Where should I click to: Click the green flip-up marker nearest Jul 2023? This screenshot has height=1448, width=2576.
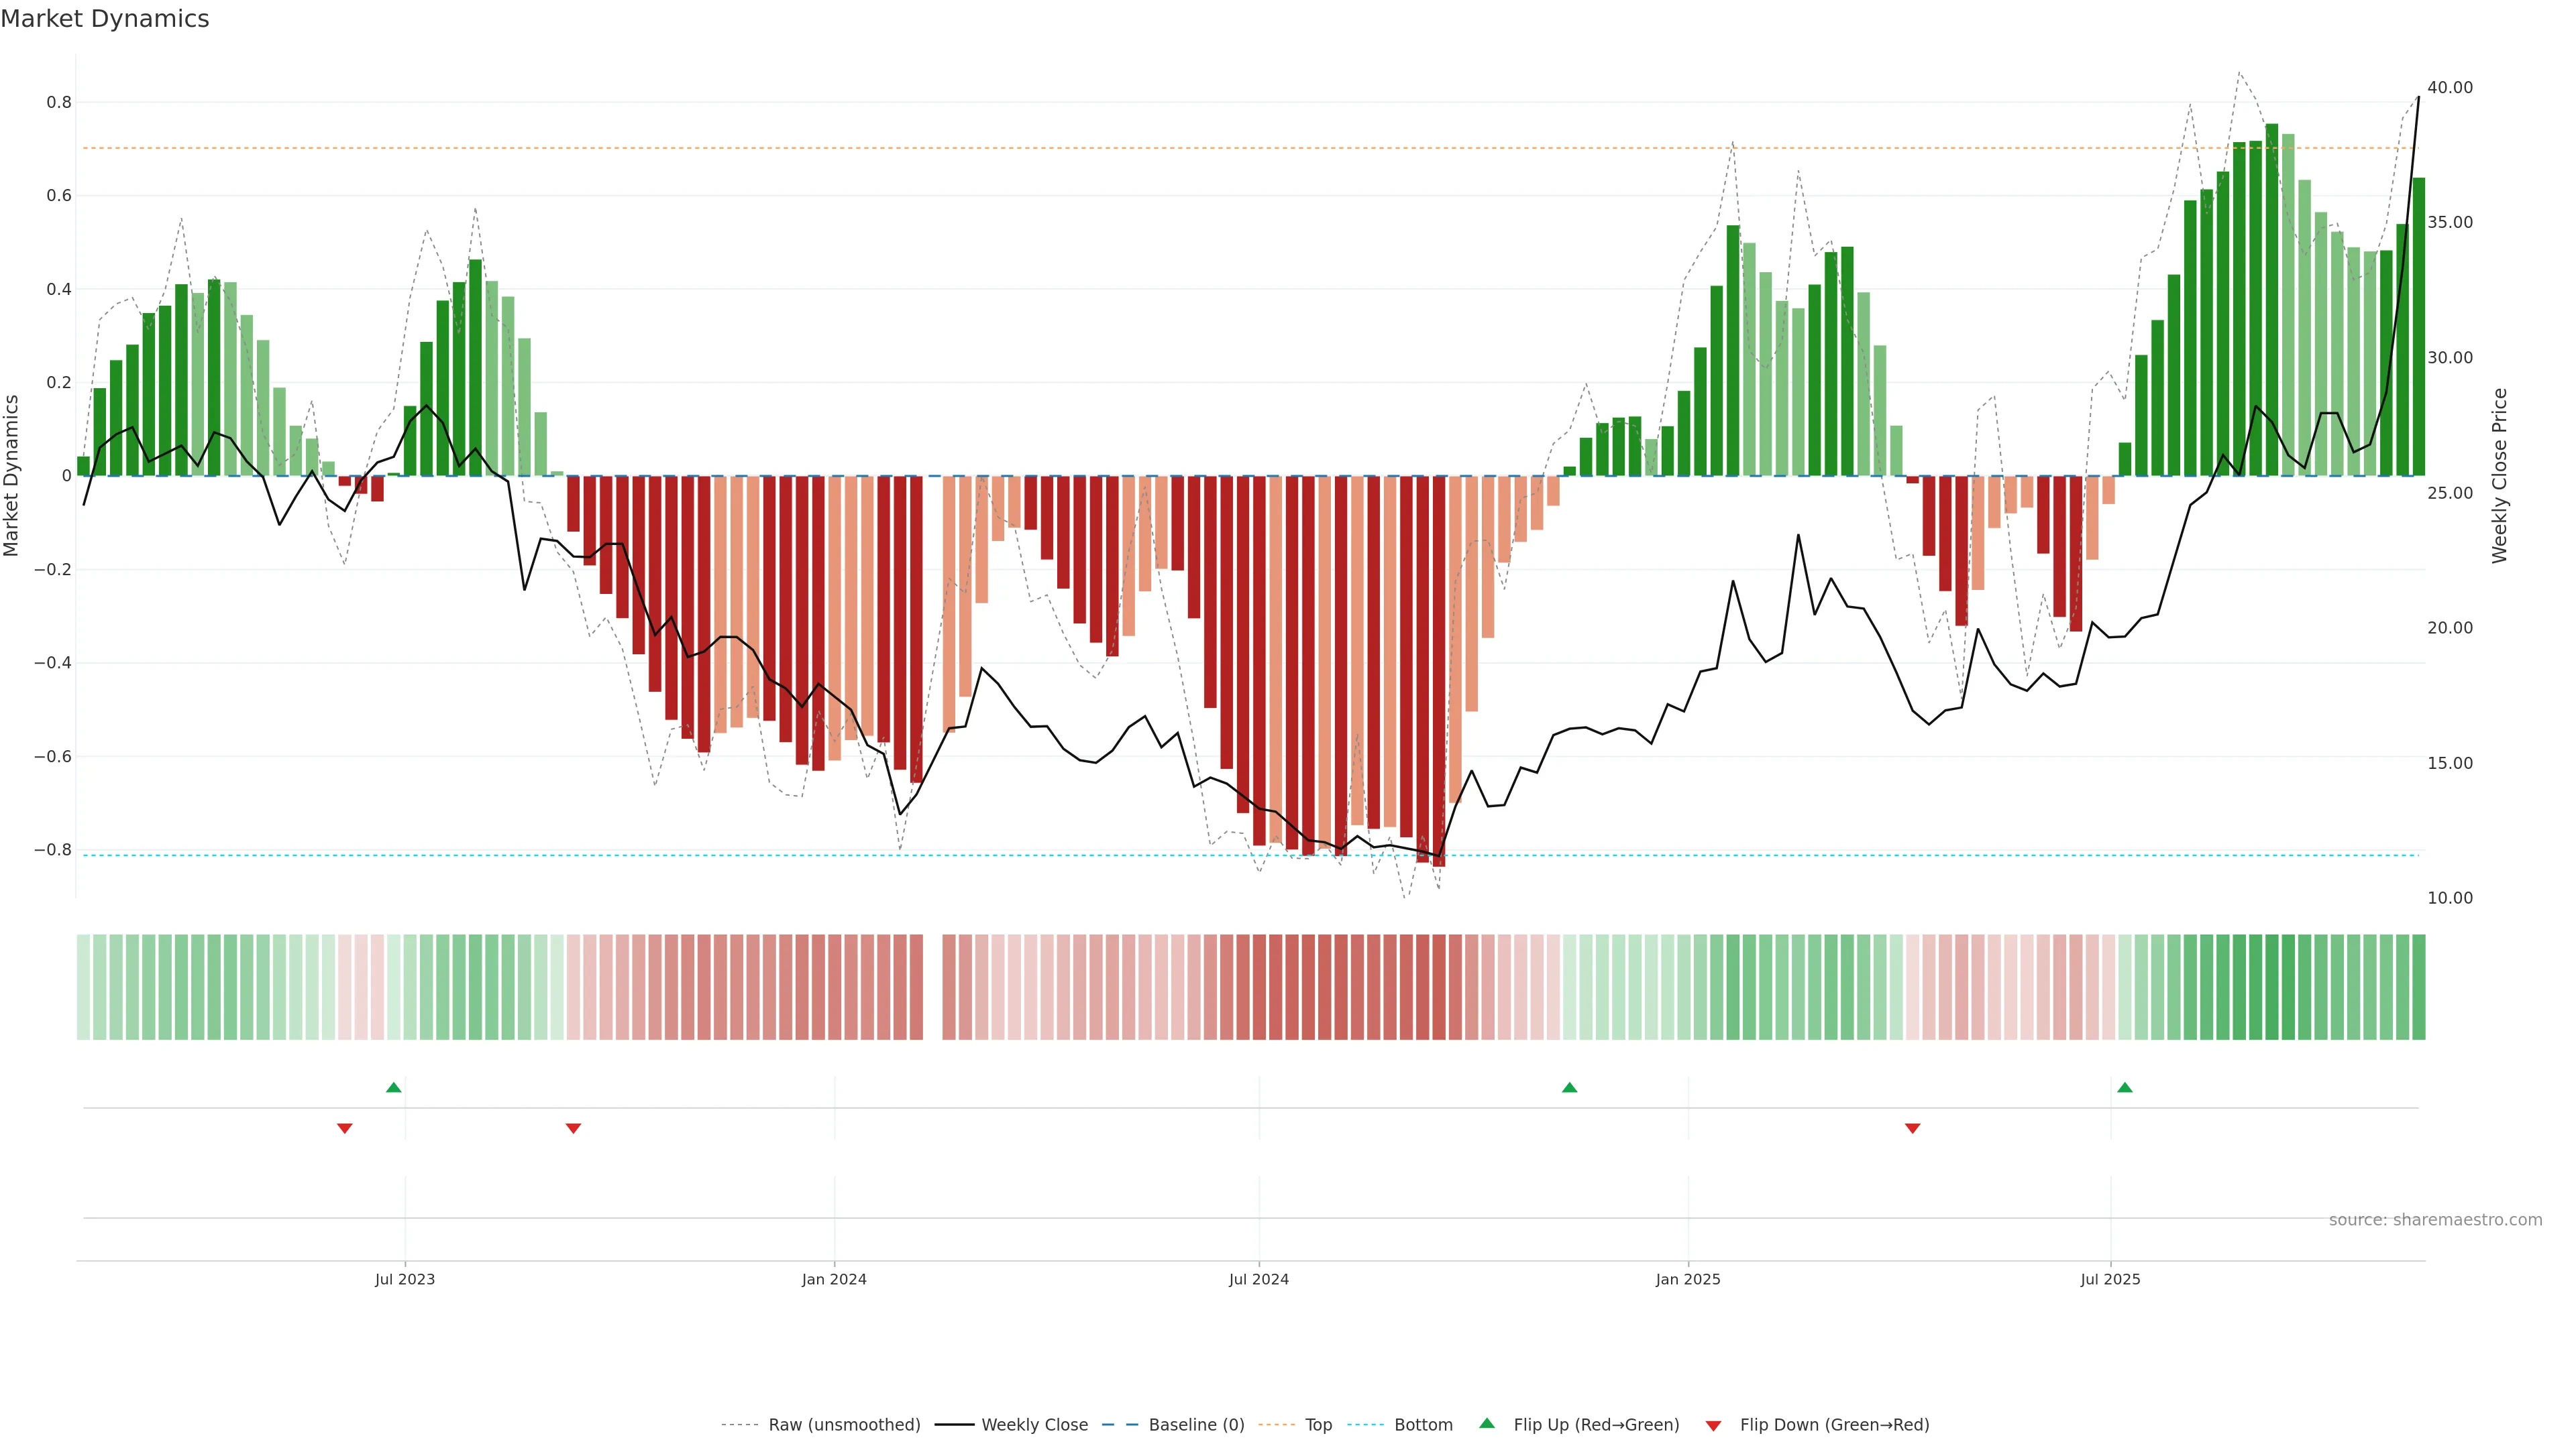click(x=394, y=1087)
